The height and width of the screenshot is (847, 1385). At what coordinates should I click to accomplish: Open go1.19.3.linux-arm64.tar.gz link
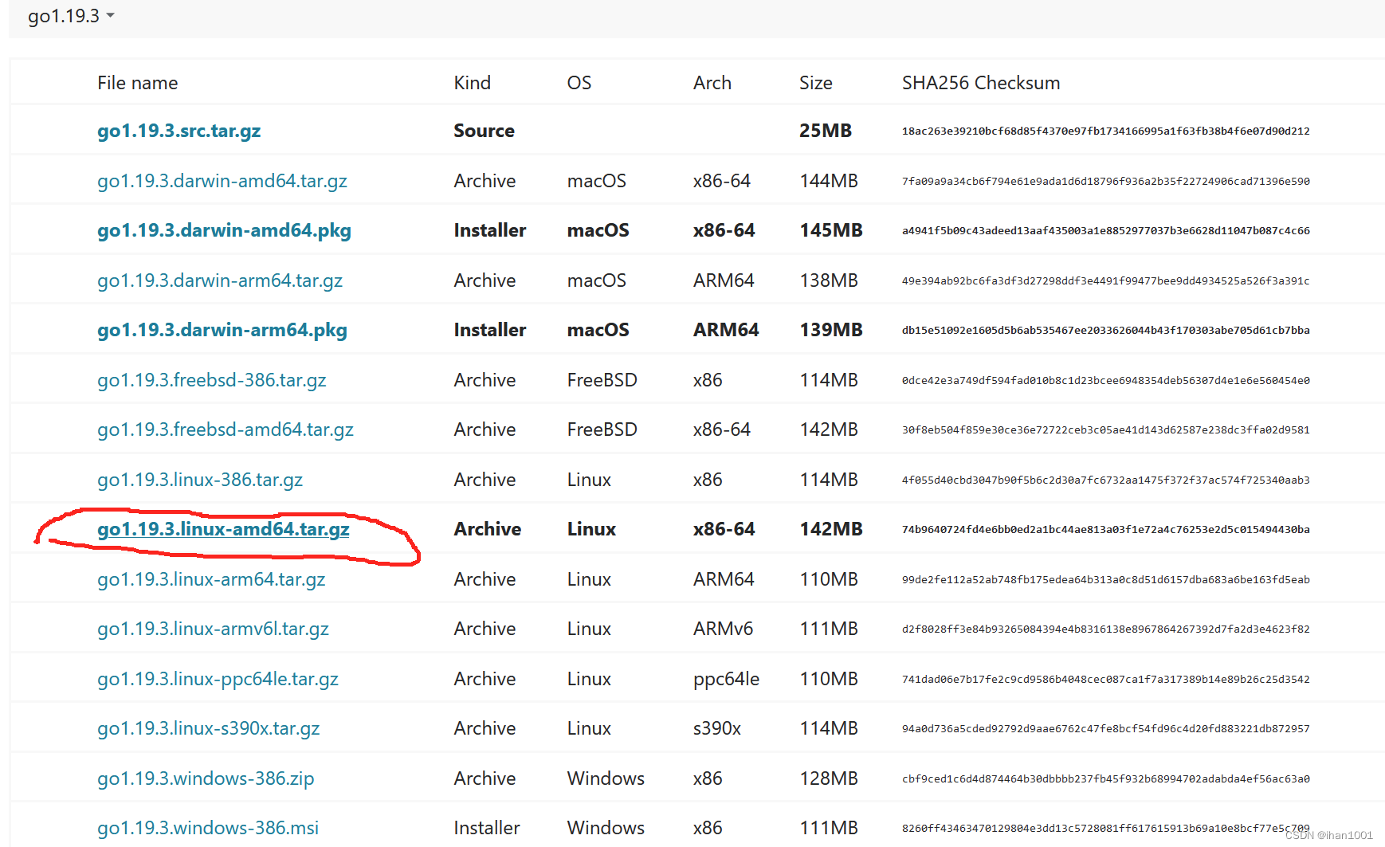[211, 579]
